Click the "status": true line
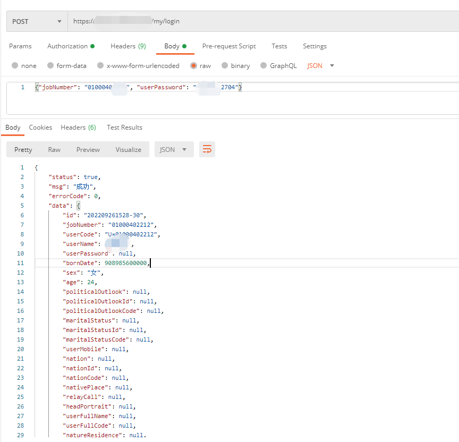Image resolution: width=459 pixels, height=442 pixels. click(x=75, y=177)
